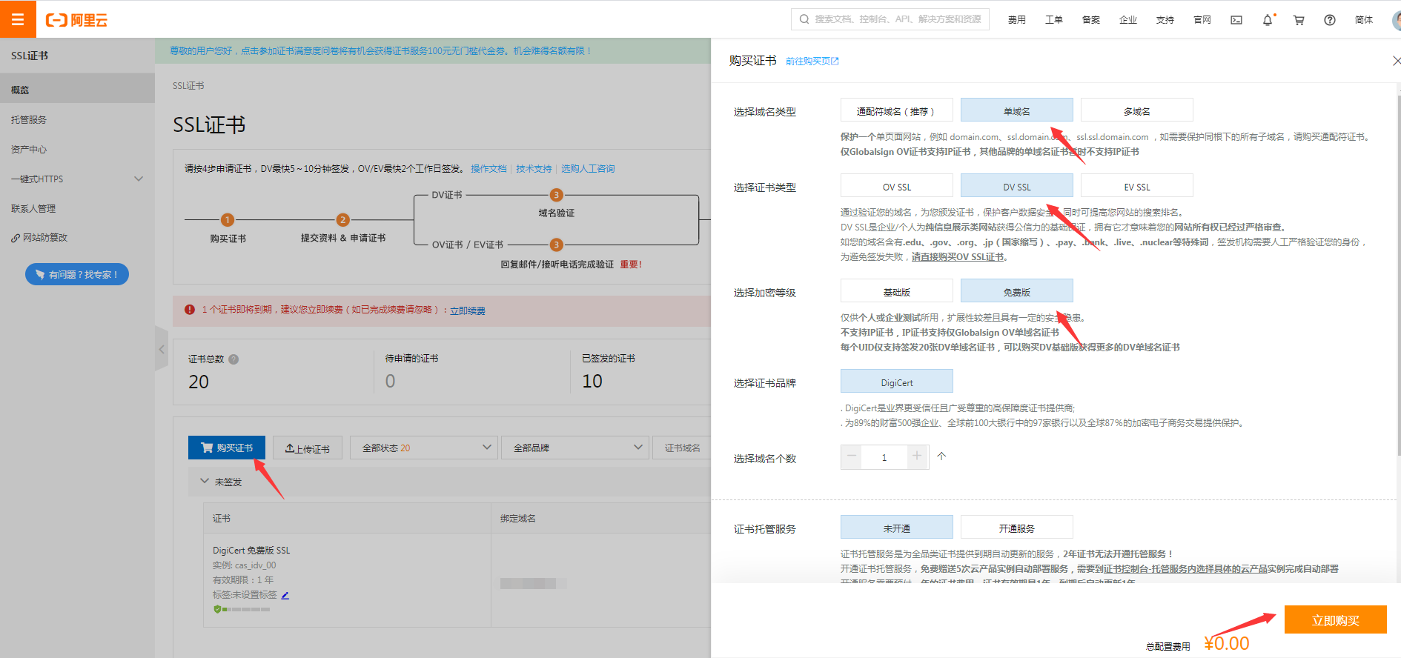The width and height of the screenshot is (1401, 658).
Task: Go to Alibaba Cloud logo home
Action: (76, 20)
